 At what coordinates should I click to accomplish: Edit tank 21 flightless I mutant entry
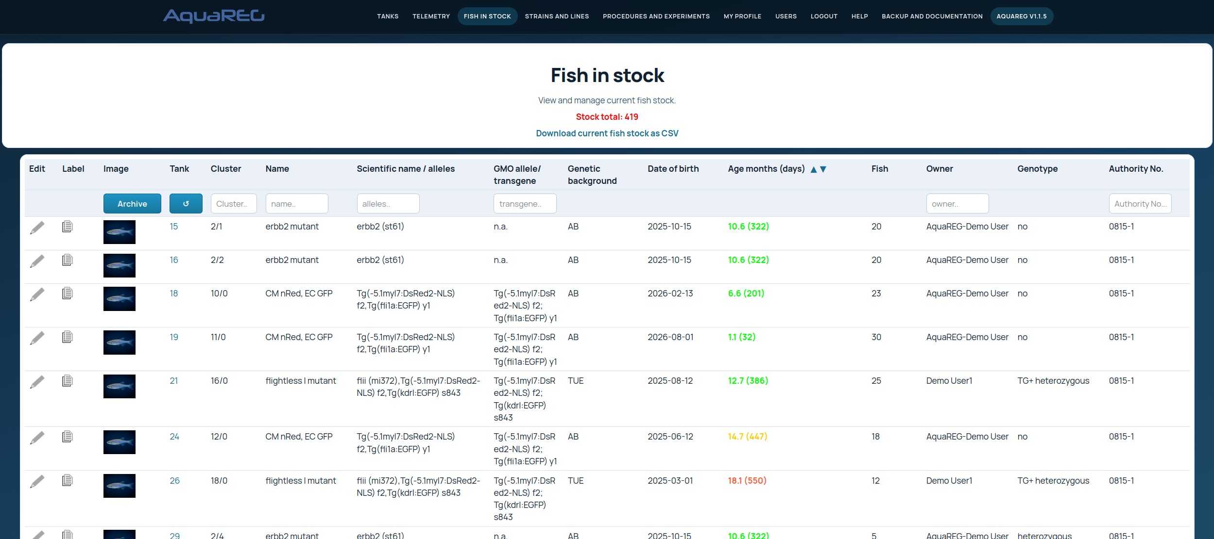[37, 382]
